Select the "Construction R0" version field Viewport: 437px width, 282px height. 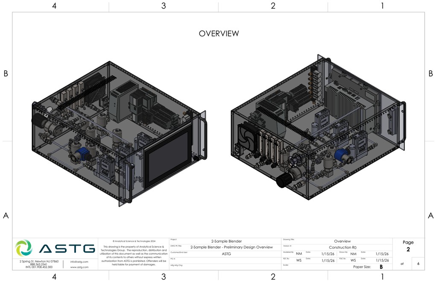point(342,247)
